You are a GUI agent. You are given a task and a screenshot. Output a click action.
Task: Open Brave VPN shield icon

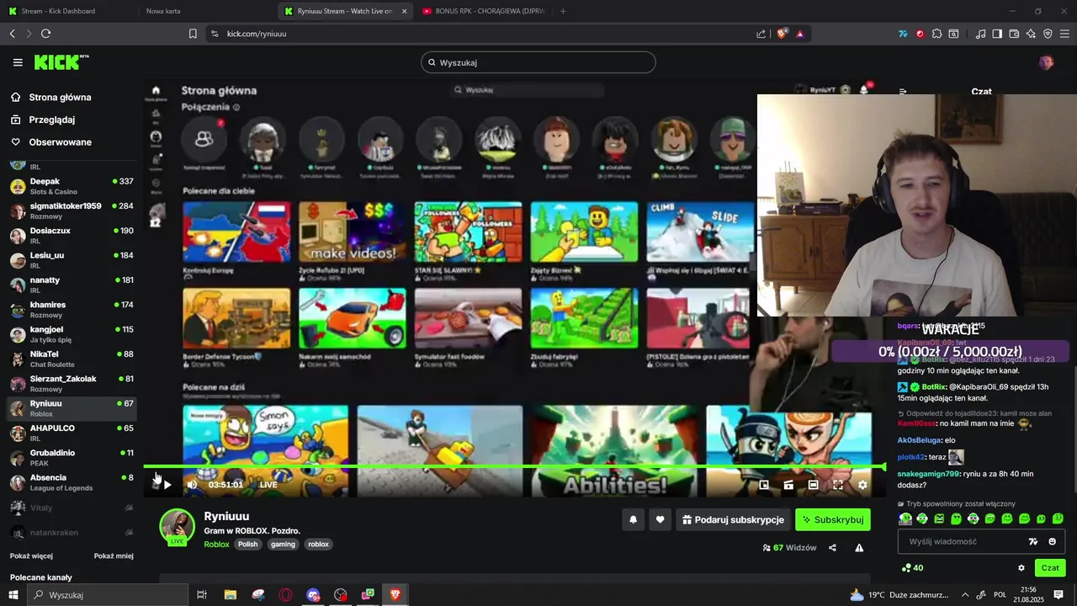point(1048,34)
